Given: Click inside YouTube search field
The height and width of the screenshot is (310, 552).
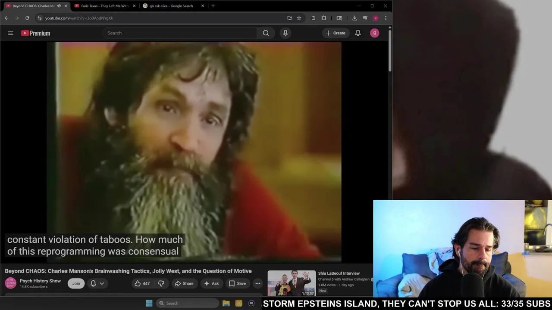Looking at the screenshot, I should (180, 33).
